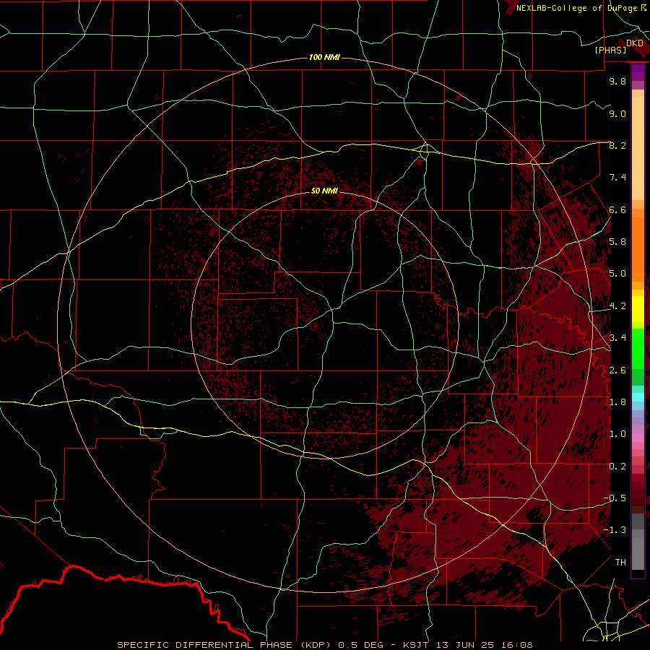Screen dimensions: 650x650
Task: Pick the bright yellow segment of color bar
Action: (638, 309)
